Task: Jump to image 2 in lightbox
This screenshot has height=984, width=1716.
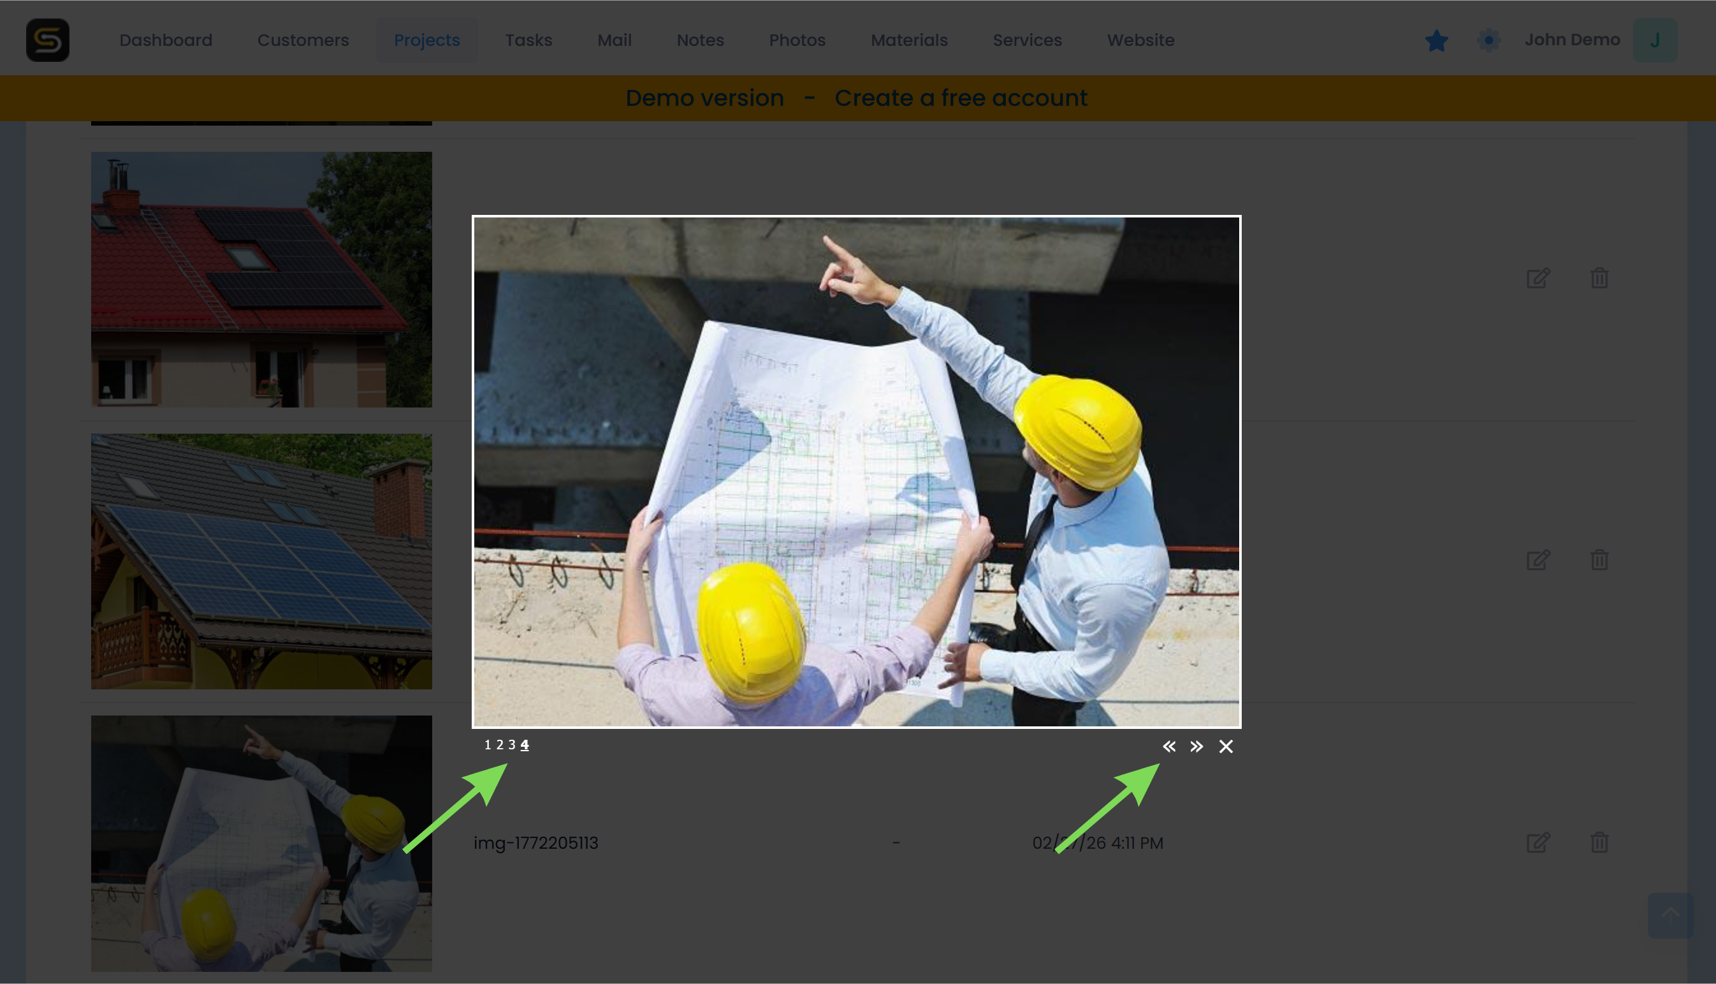Action: (x=500, y=745)
